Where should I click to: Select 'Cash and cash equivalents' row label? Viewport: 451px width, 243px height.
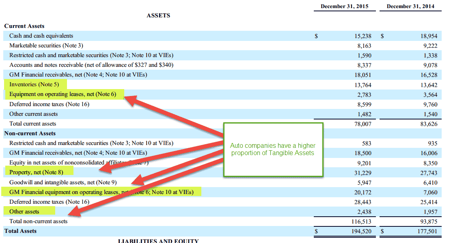point(41,36)
